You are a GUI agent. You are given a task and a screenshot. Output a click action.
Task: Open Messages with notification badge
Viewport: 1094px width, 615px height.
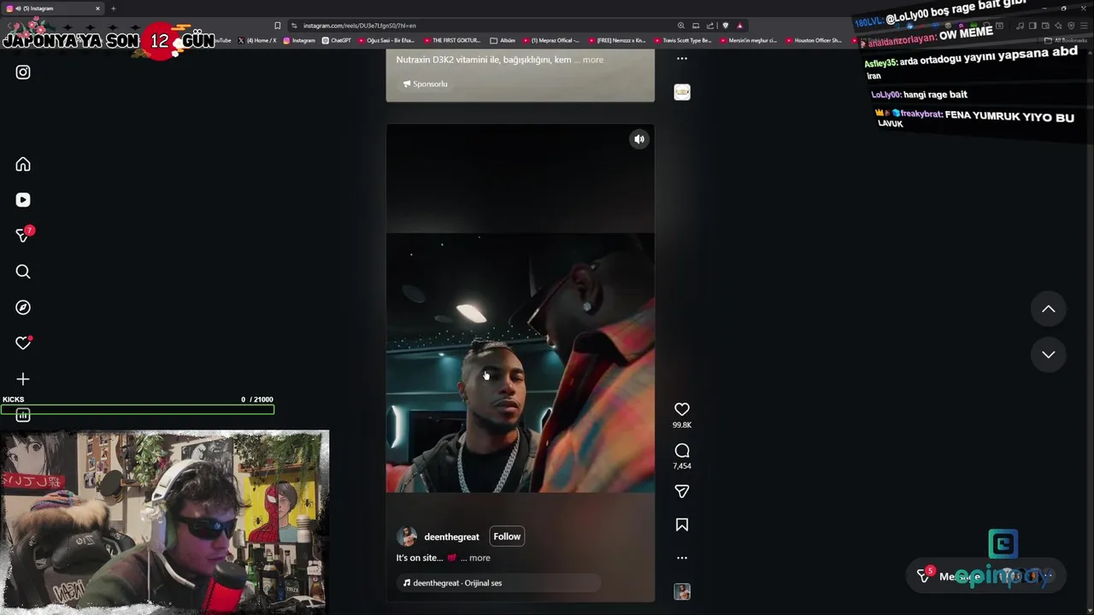click(24, 235)
